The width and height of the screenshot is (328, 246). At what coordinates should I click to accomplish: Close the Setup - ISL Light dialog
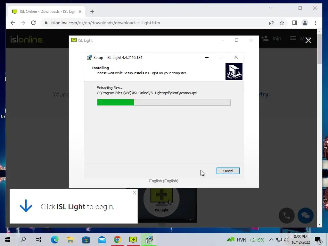(236, 57)
